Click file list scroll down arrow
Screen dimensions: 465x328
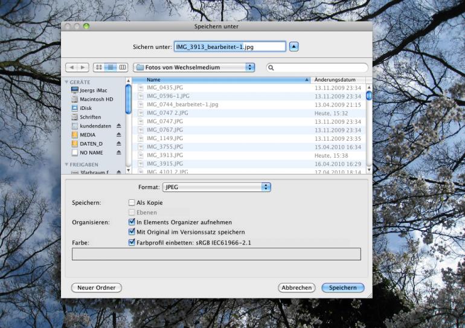[x=369, y=170]
